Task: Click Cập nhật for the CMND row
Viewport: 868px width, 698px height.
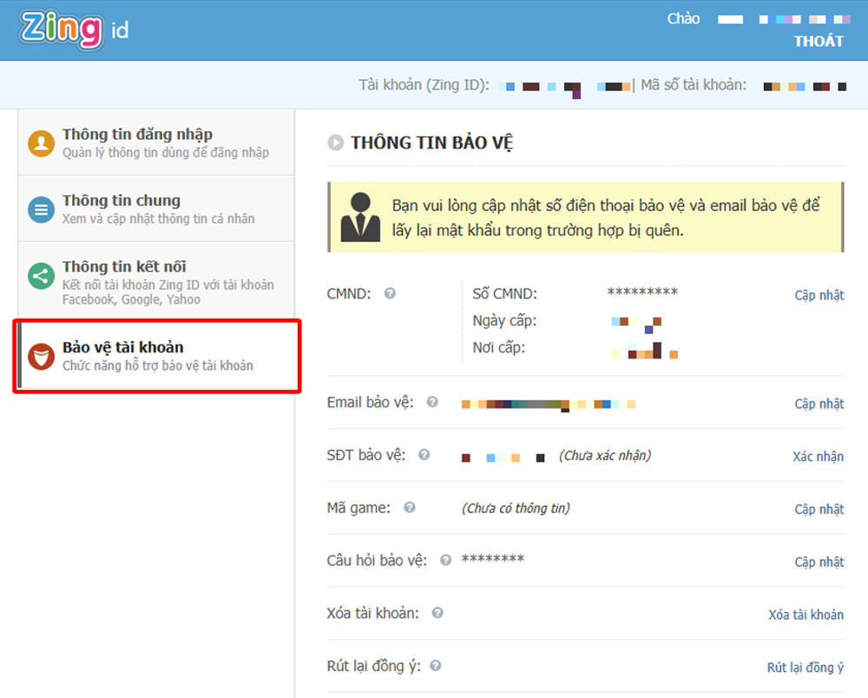Action: coord(819,295)
